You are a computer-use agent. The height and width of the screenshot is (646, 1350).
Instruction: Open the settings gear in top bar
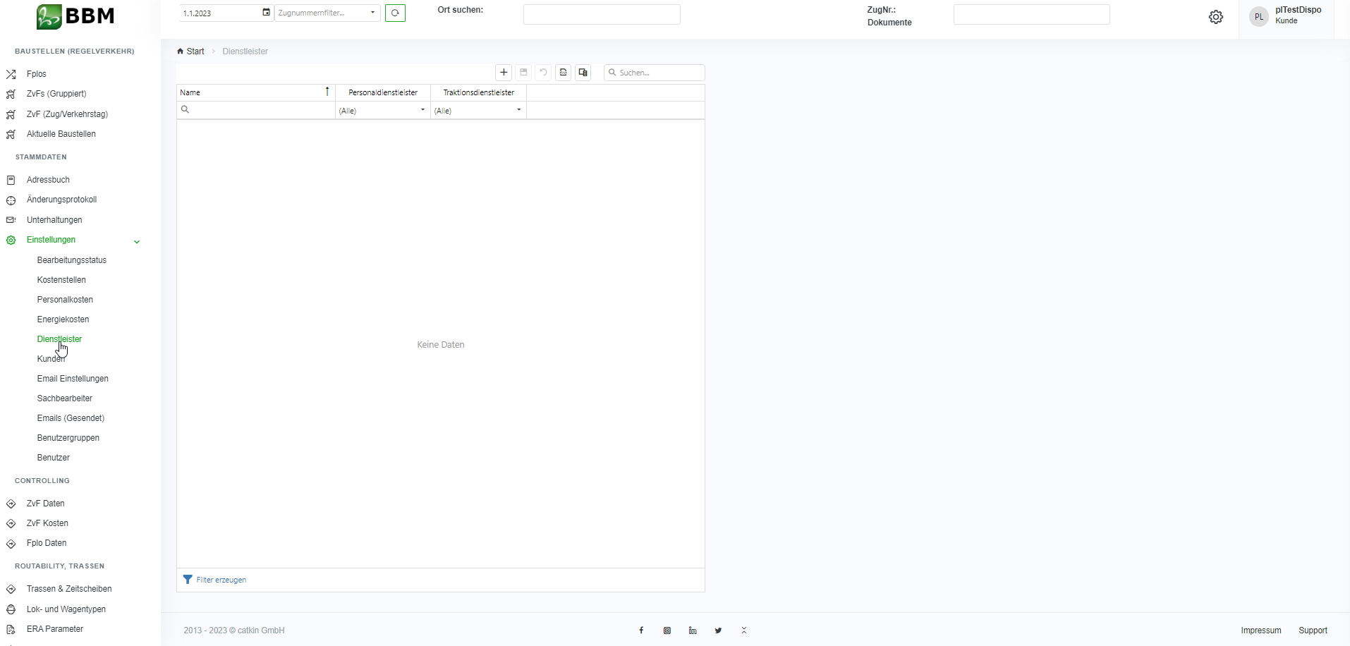[x=1215, y=17]
